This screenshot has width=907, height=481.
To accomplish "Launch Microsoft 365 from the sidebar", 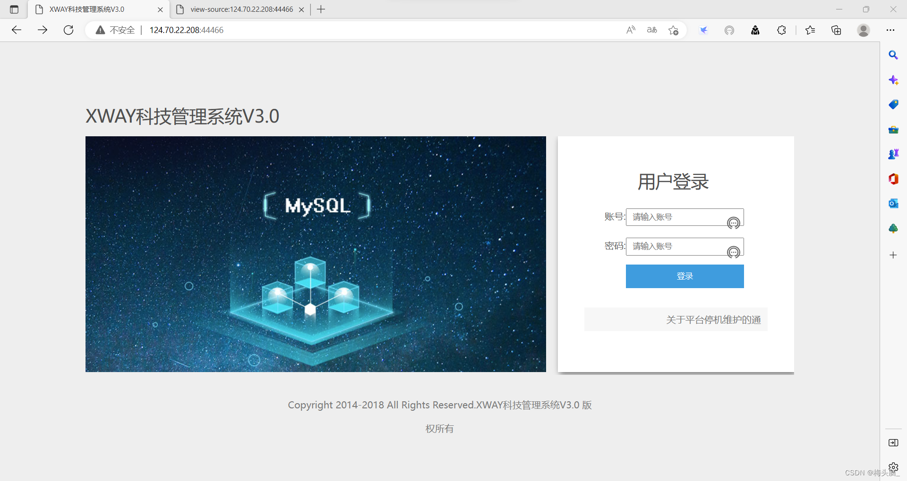I will 893,179.
